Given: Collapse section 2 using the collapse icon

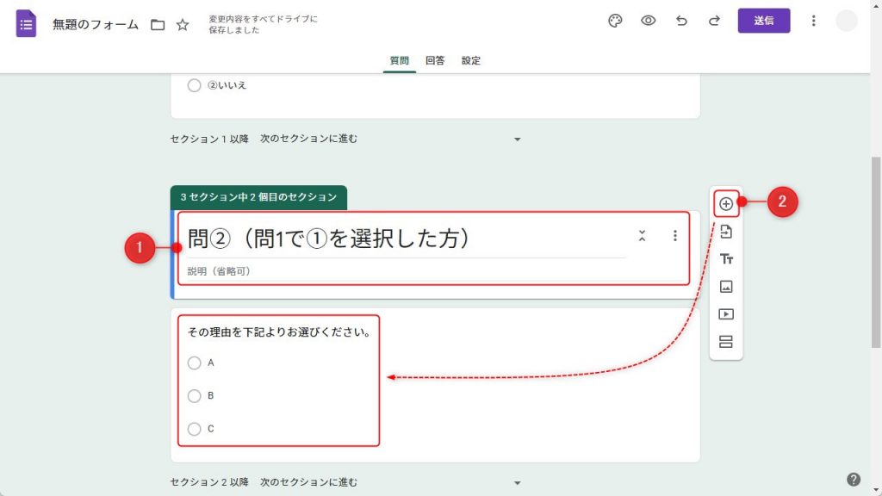Looking at the screenshot, I should coord(642,236).
